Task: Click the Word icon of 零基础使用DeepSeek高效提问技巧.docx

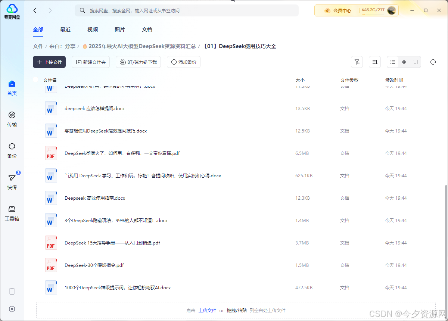Action: click(51, 131)
